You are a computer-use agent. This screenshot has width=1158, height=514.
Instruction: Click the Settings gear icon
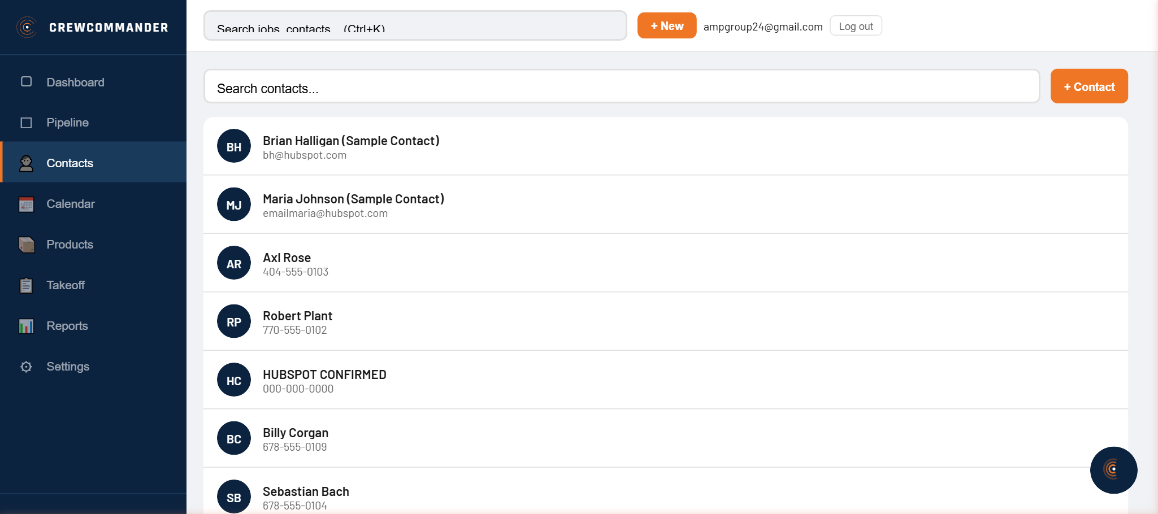(x=26, y=367)
